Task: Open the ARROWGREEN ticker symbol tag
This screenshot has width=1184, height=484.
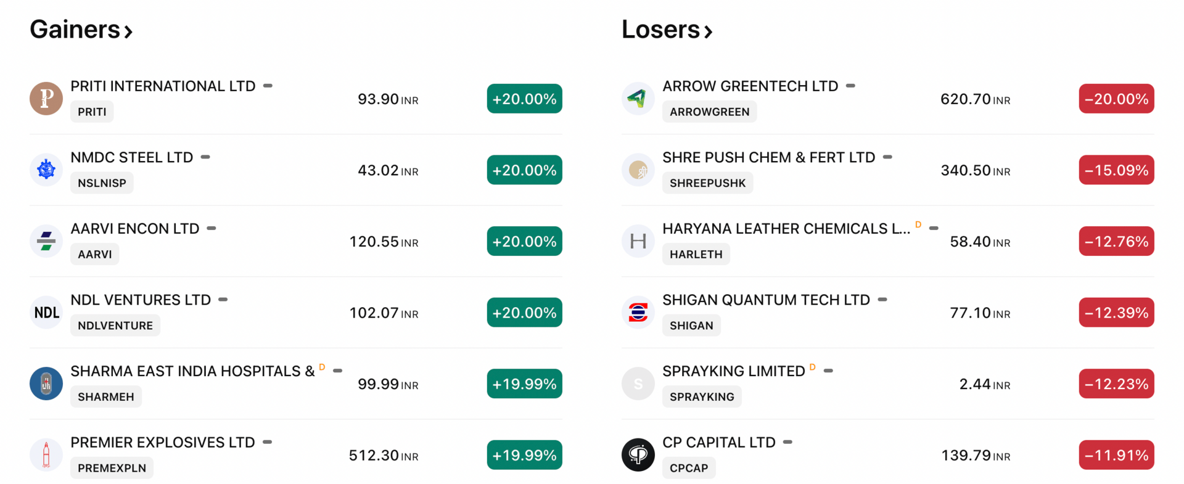Action: point(709,112)
